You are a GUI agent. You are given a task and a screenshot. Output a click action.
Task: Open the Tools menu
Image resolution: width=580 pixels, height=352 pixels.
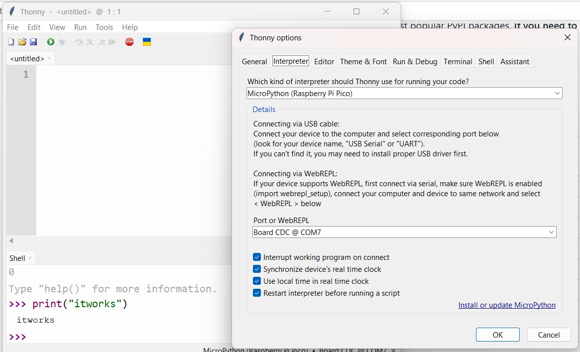[x=104, y=27]
